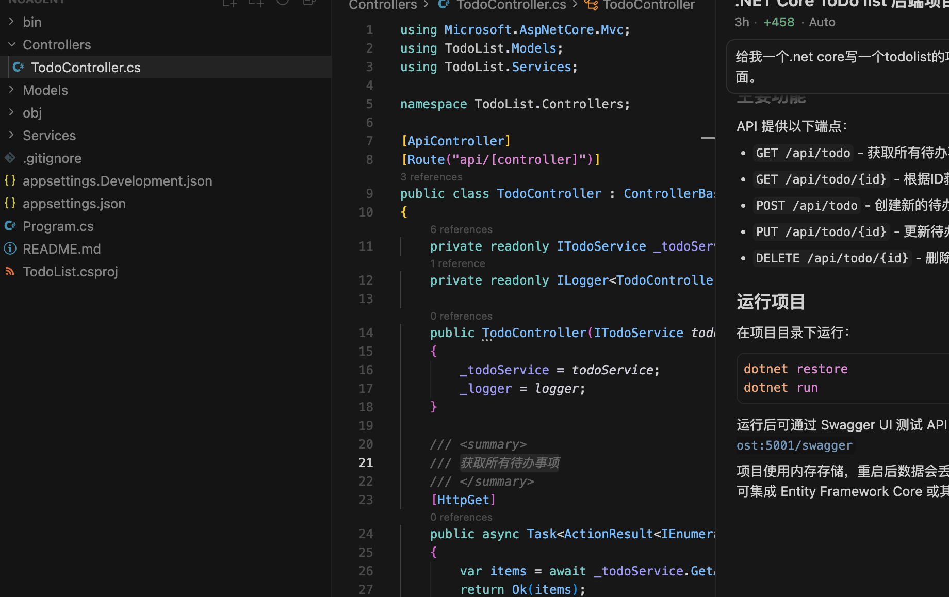Show 0 references lens above the constructor

click(x=461, y=316)
